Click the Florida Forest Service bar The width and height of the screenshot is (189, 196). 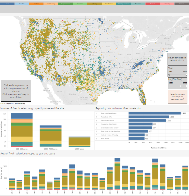point(147,120)
